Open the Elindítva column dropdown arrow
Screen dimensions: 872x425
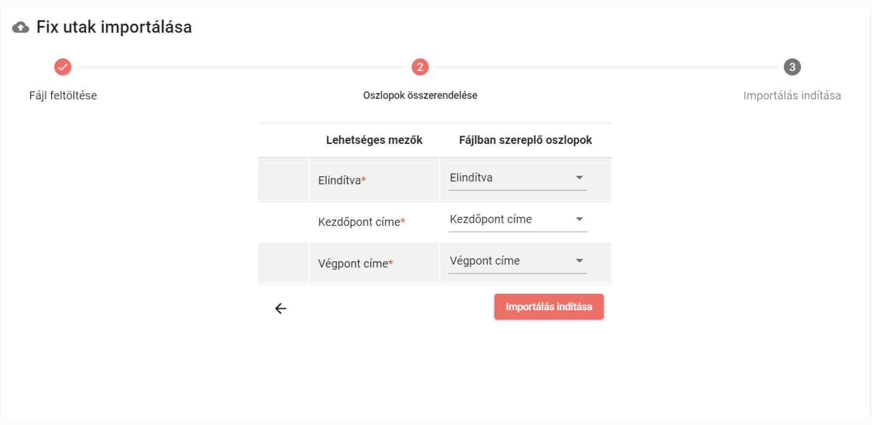[579, 177]
